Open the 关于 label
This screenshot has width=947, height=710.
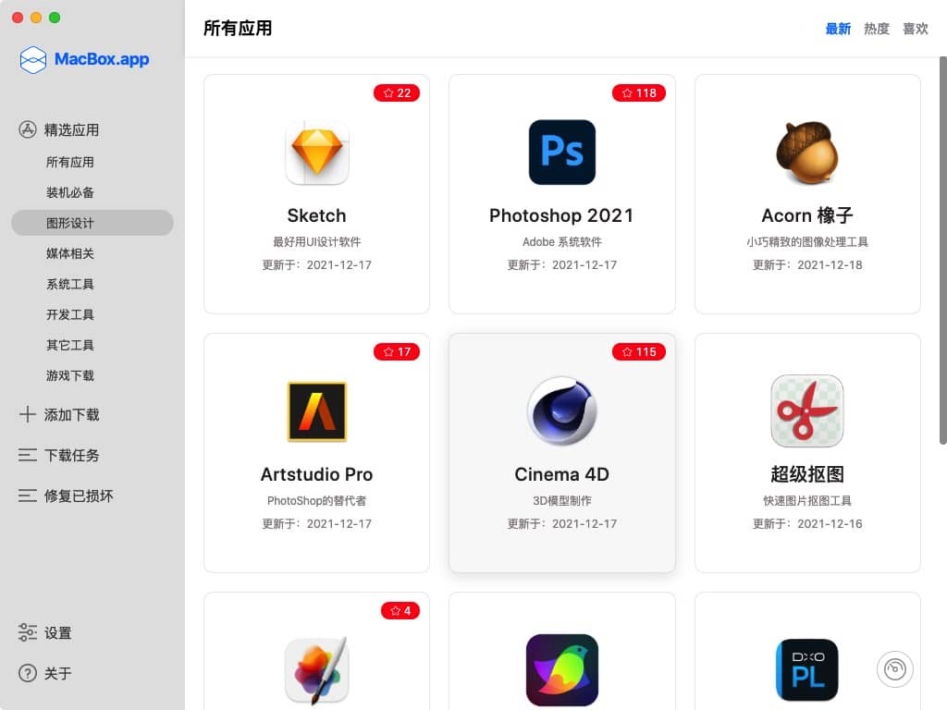tap(57, 673)
